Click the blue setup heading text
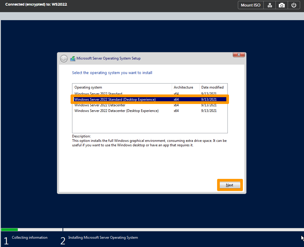This screenshot has height=247, width=304. 112,73
